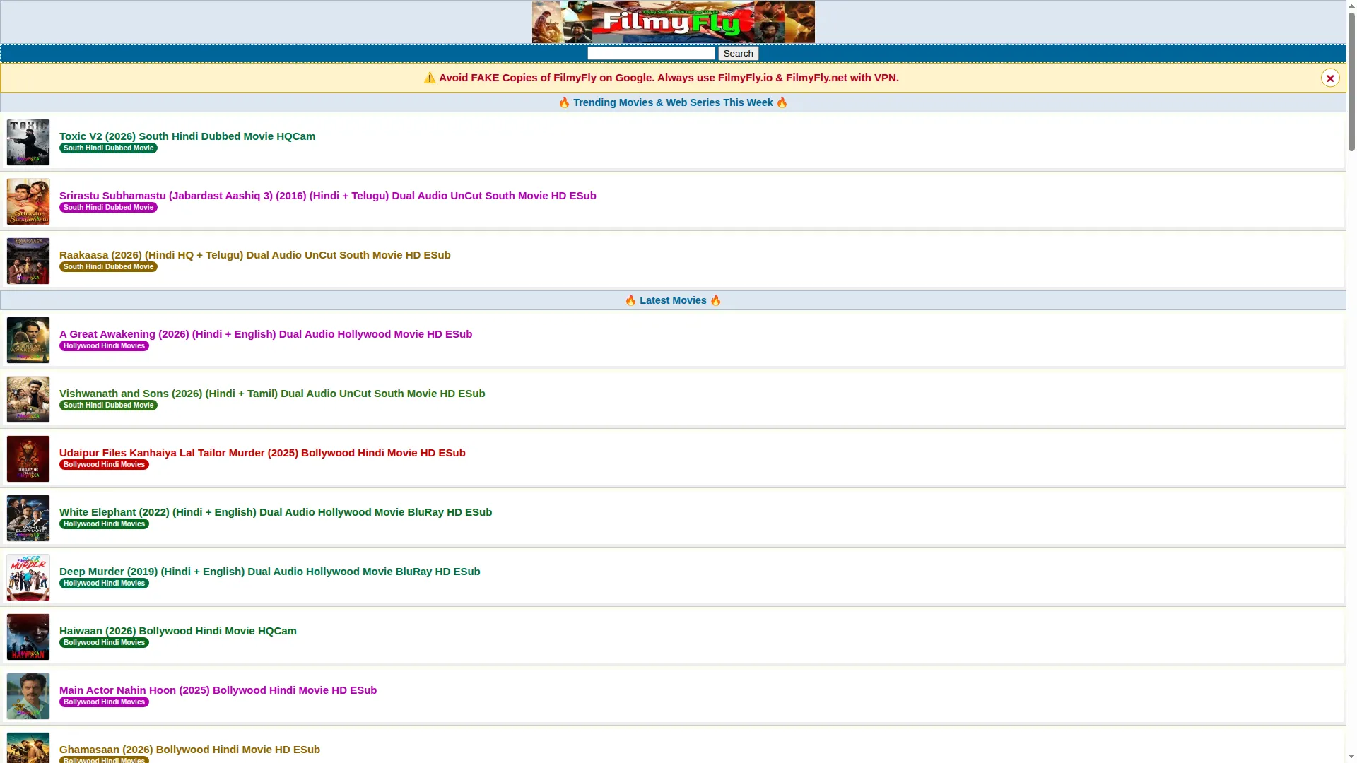This screenshot has width=1357, height=763.
Task: Click Hollywood Hindi Movies tag under White Elephant
Action: pos(104,524)
